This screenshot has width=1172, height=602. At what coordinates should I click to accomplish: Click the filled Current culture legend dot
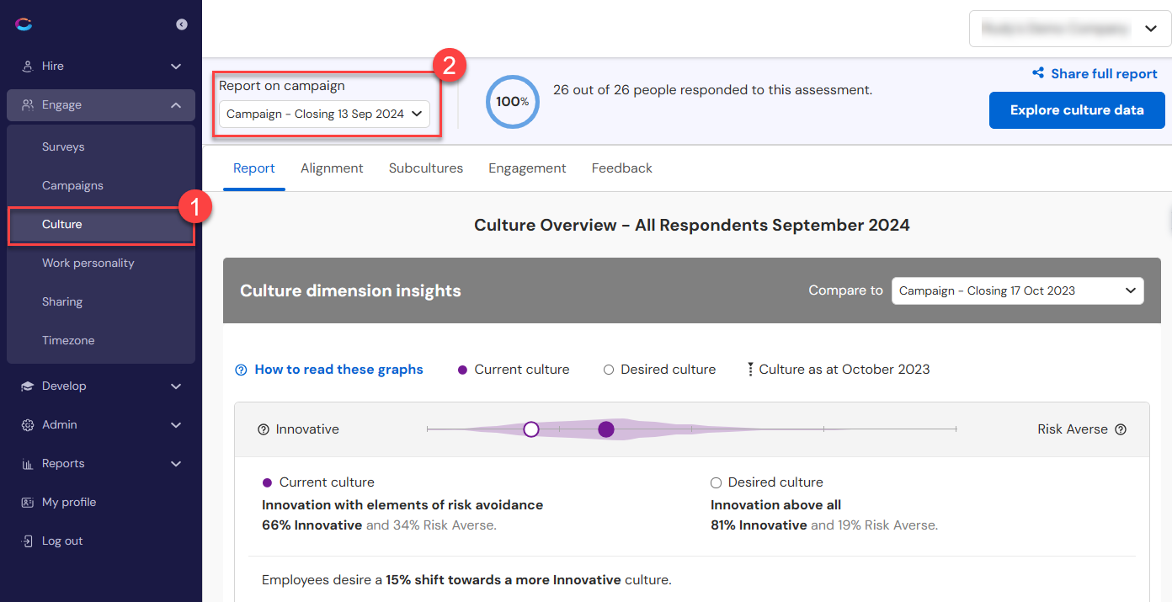click(x=462, y=370)
